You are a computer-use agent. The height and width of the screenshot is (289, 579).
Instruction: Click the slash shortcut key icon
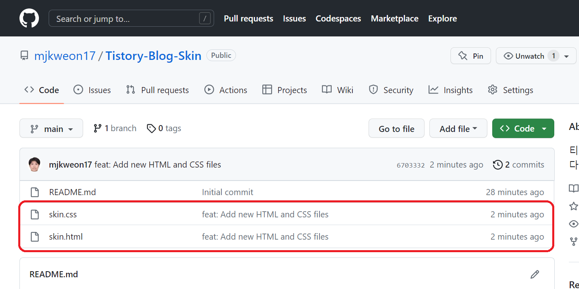205,18
